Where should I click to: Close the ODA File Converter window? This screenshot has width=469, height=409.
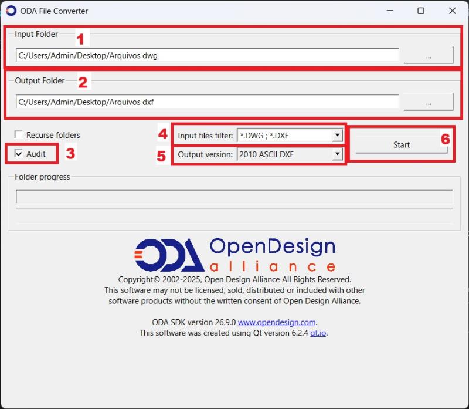click(x=452, y=11)
